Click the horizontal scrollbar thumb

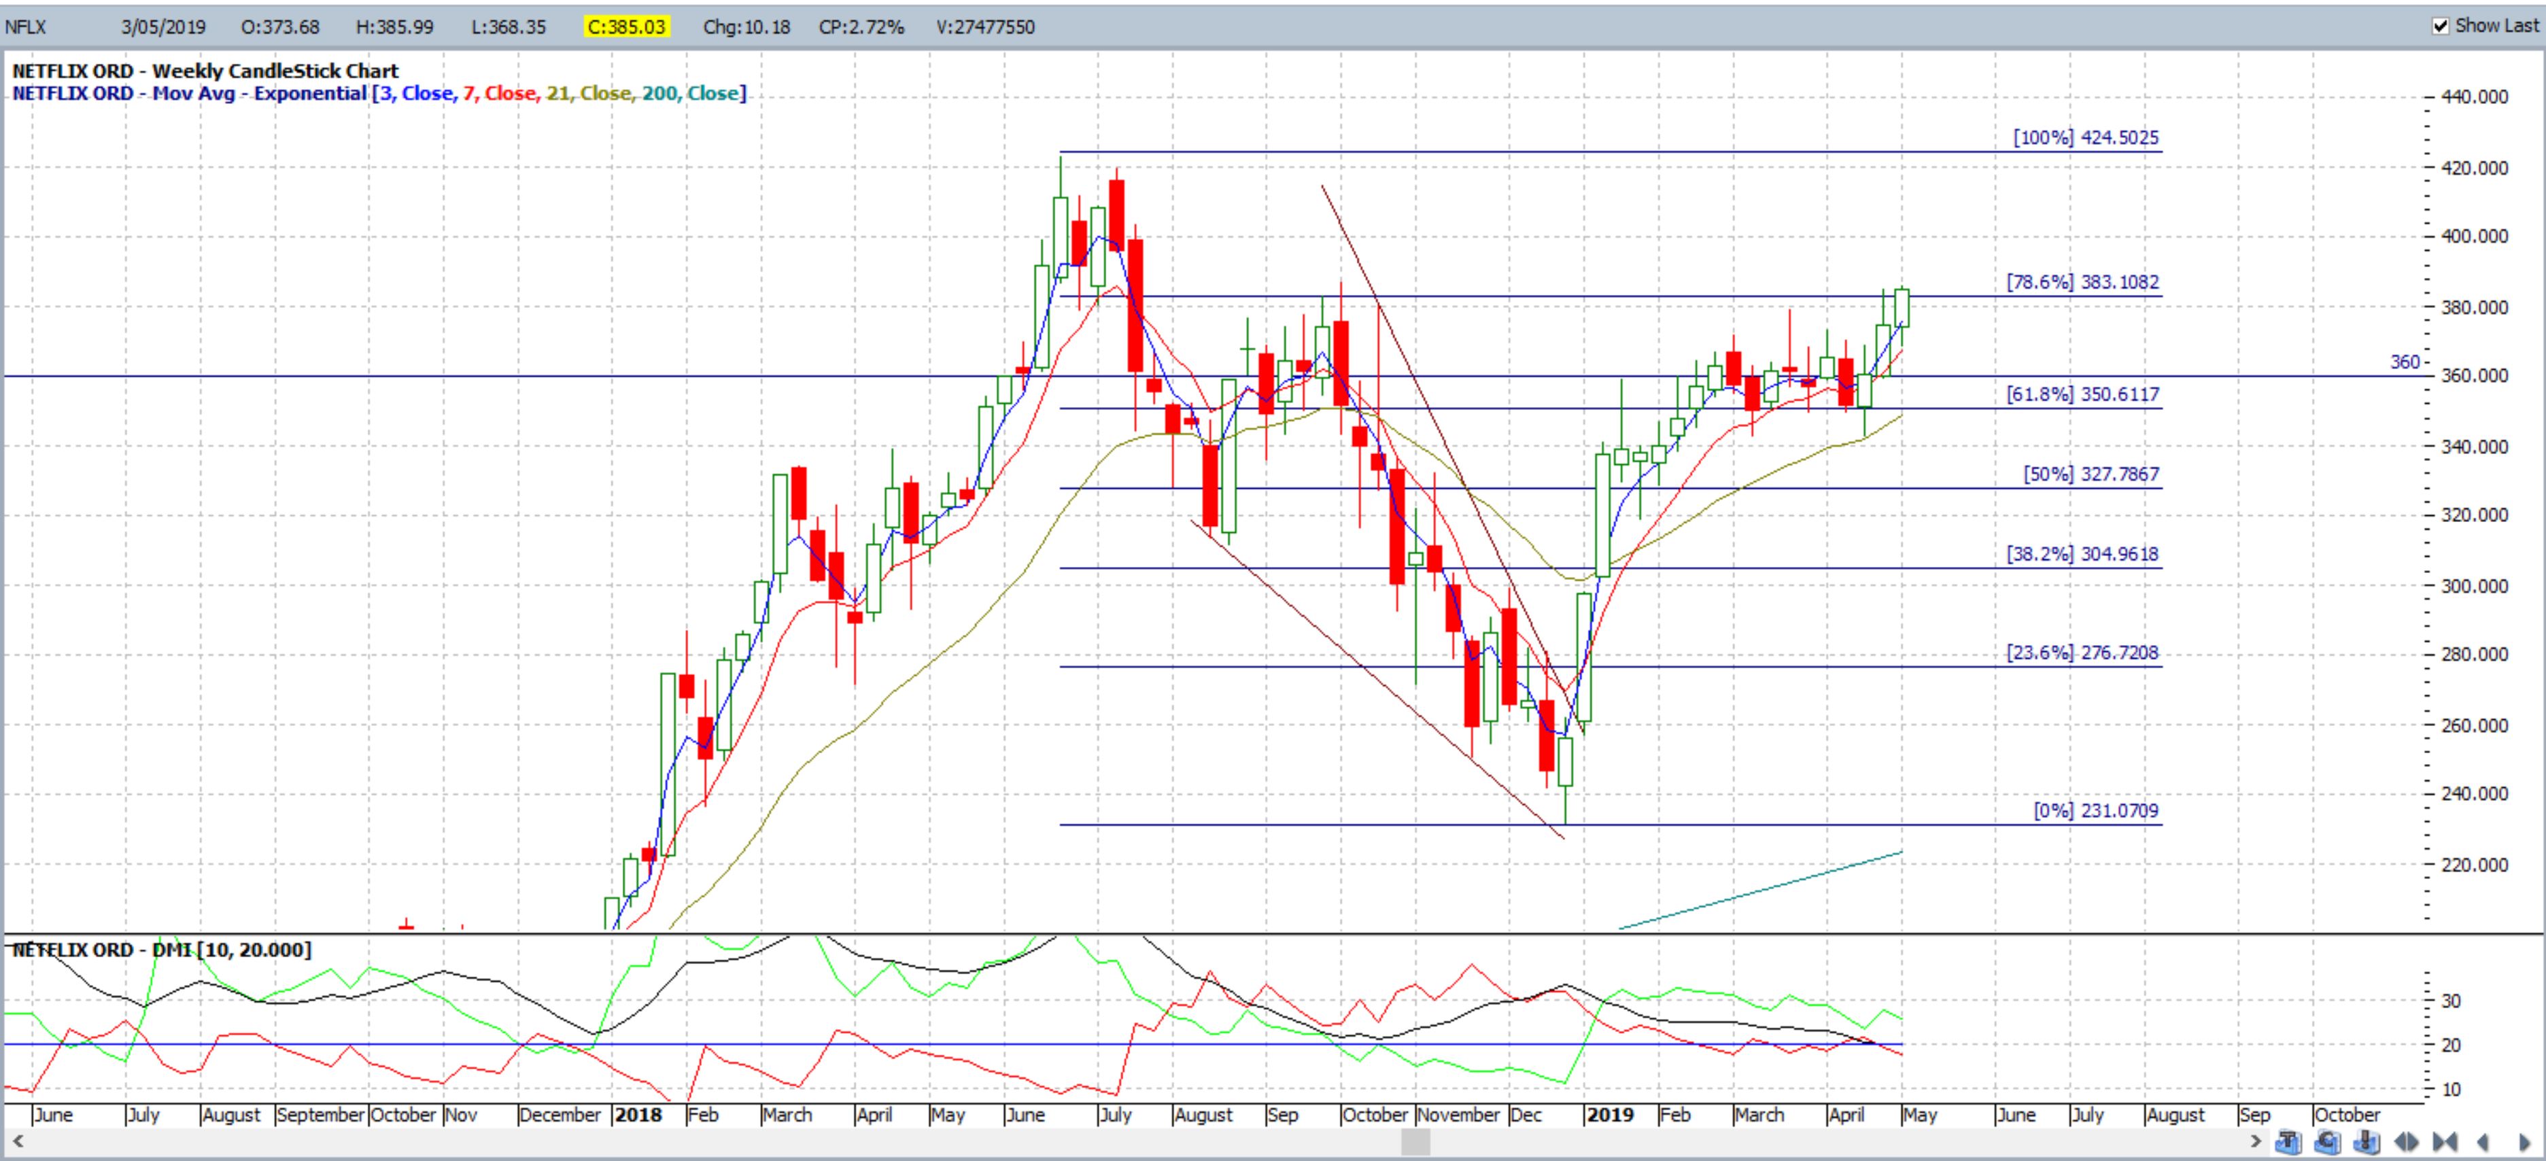(x=1415, y=1142)
